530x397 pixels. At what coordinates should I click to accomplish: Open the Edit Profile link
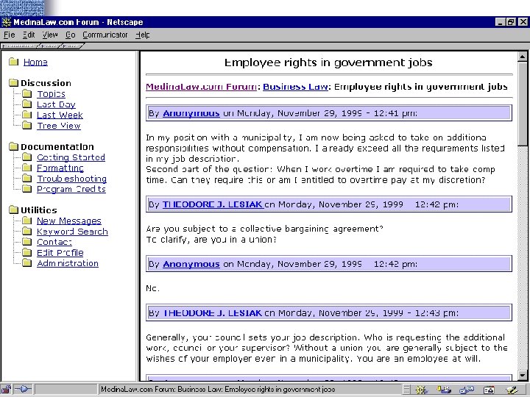[x=60, y=252]
